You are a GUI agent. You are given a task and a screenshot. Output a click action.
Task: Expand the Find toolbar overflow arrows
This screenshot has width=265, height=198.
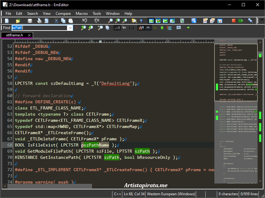(x=77, y=28)
